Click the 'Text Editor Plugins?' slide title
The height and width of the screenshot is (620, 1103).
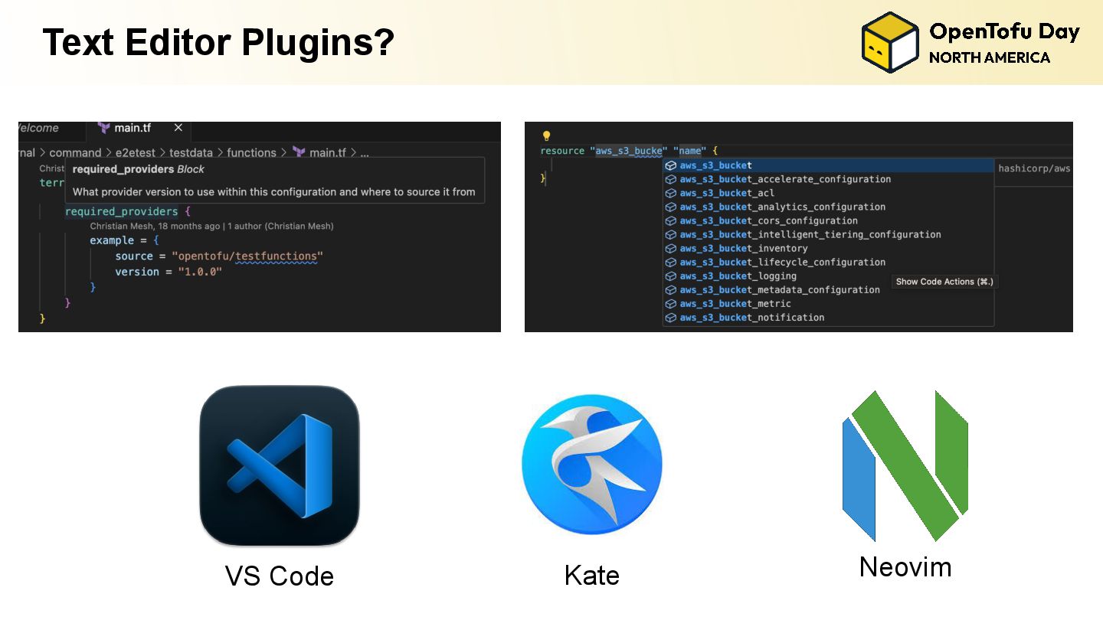coord(218,42)
